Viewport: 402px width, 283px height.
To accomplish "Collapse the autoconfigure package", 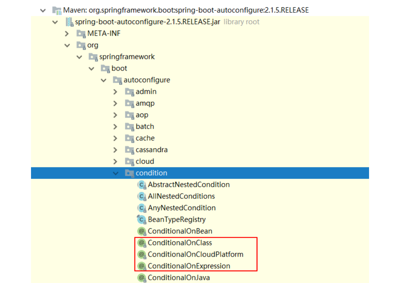I will (x=104, y=80).
